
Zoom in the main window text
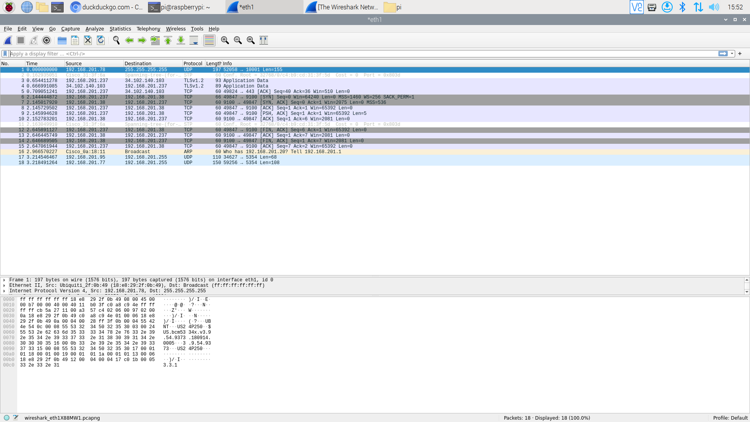225,40
